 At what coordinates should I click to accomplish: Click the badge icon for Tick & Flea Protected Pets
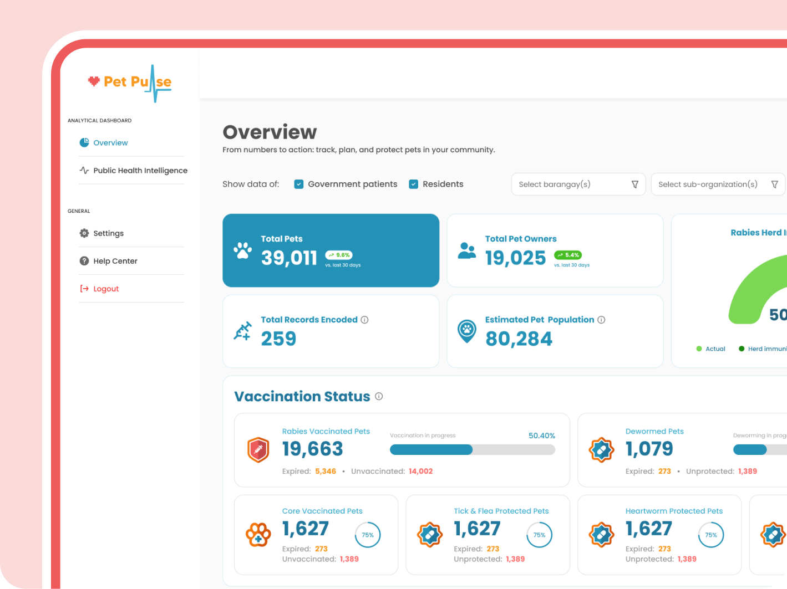(430, 535)
